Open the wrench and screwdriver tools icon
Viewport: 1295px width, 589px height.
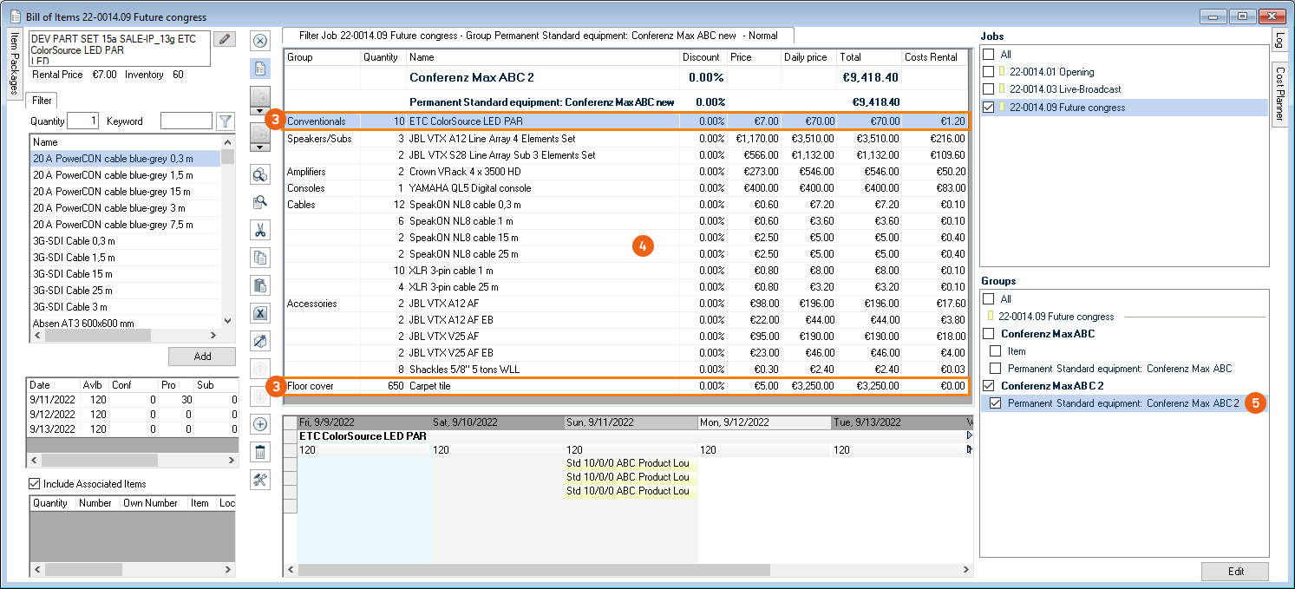tap(259, 480)
